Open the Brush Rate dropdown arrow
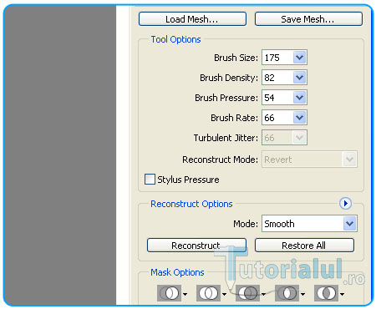This screenshot has height=309, width=376. pos(299,118)
